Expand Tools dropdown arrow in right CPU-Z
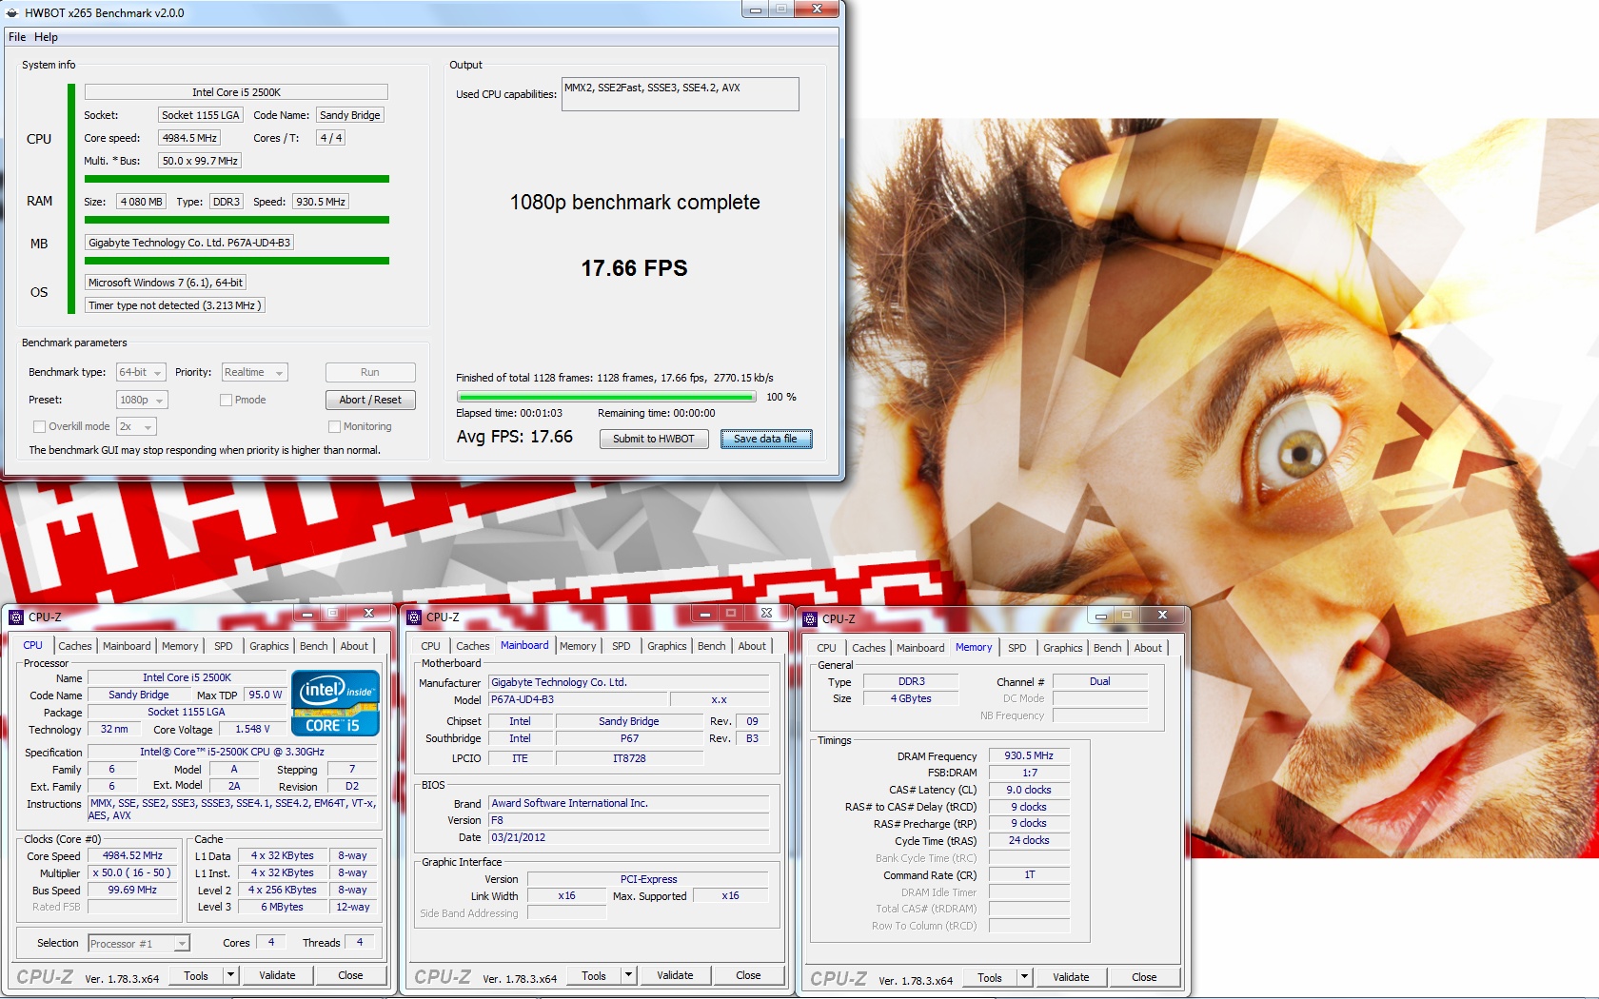The height and width of the screenshot is (999, 1599). click(1023, 977)
